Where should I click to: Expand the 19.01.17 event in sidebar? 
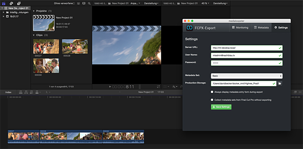[3, 16]
